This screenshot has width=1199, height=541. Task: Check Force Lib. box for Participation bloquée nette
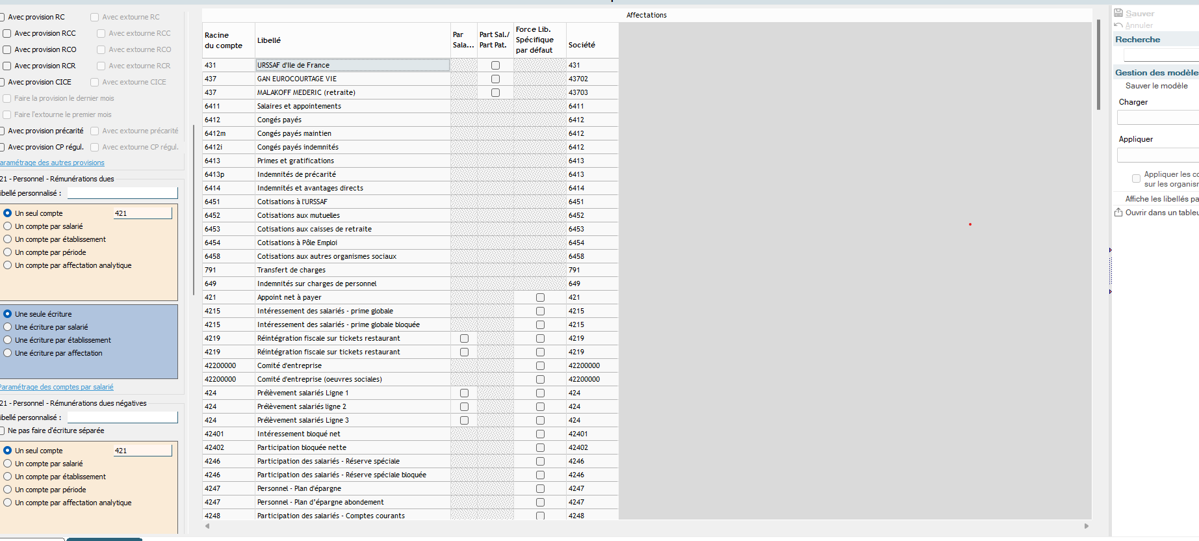(x=540, y=447)
